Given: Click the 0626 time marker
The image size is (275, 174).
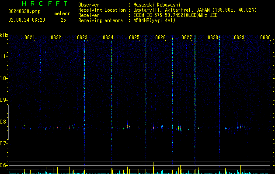Looking at the screenshot, I should click(160, 37).
